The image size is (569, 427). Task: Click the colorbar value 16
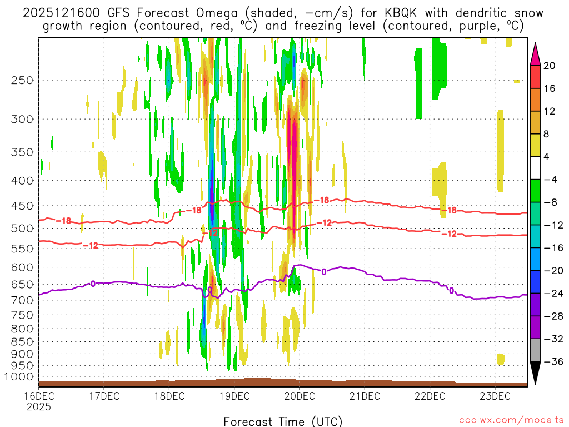(x=550, y=88)
